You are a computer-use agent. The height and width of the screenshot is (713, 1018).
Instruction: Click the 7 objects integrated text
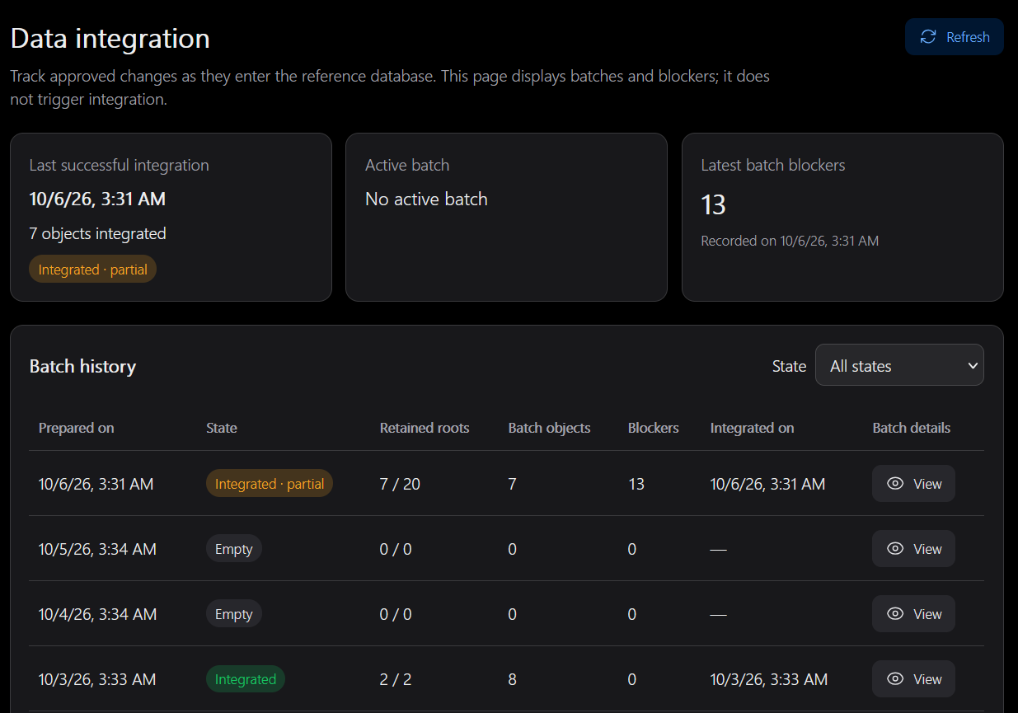(97, 233)
